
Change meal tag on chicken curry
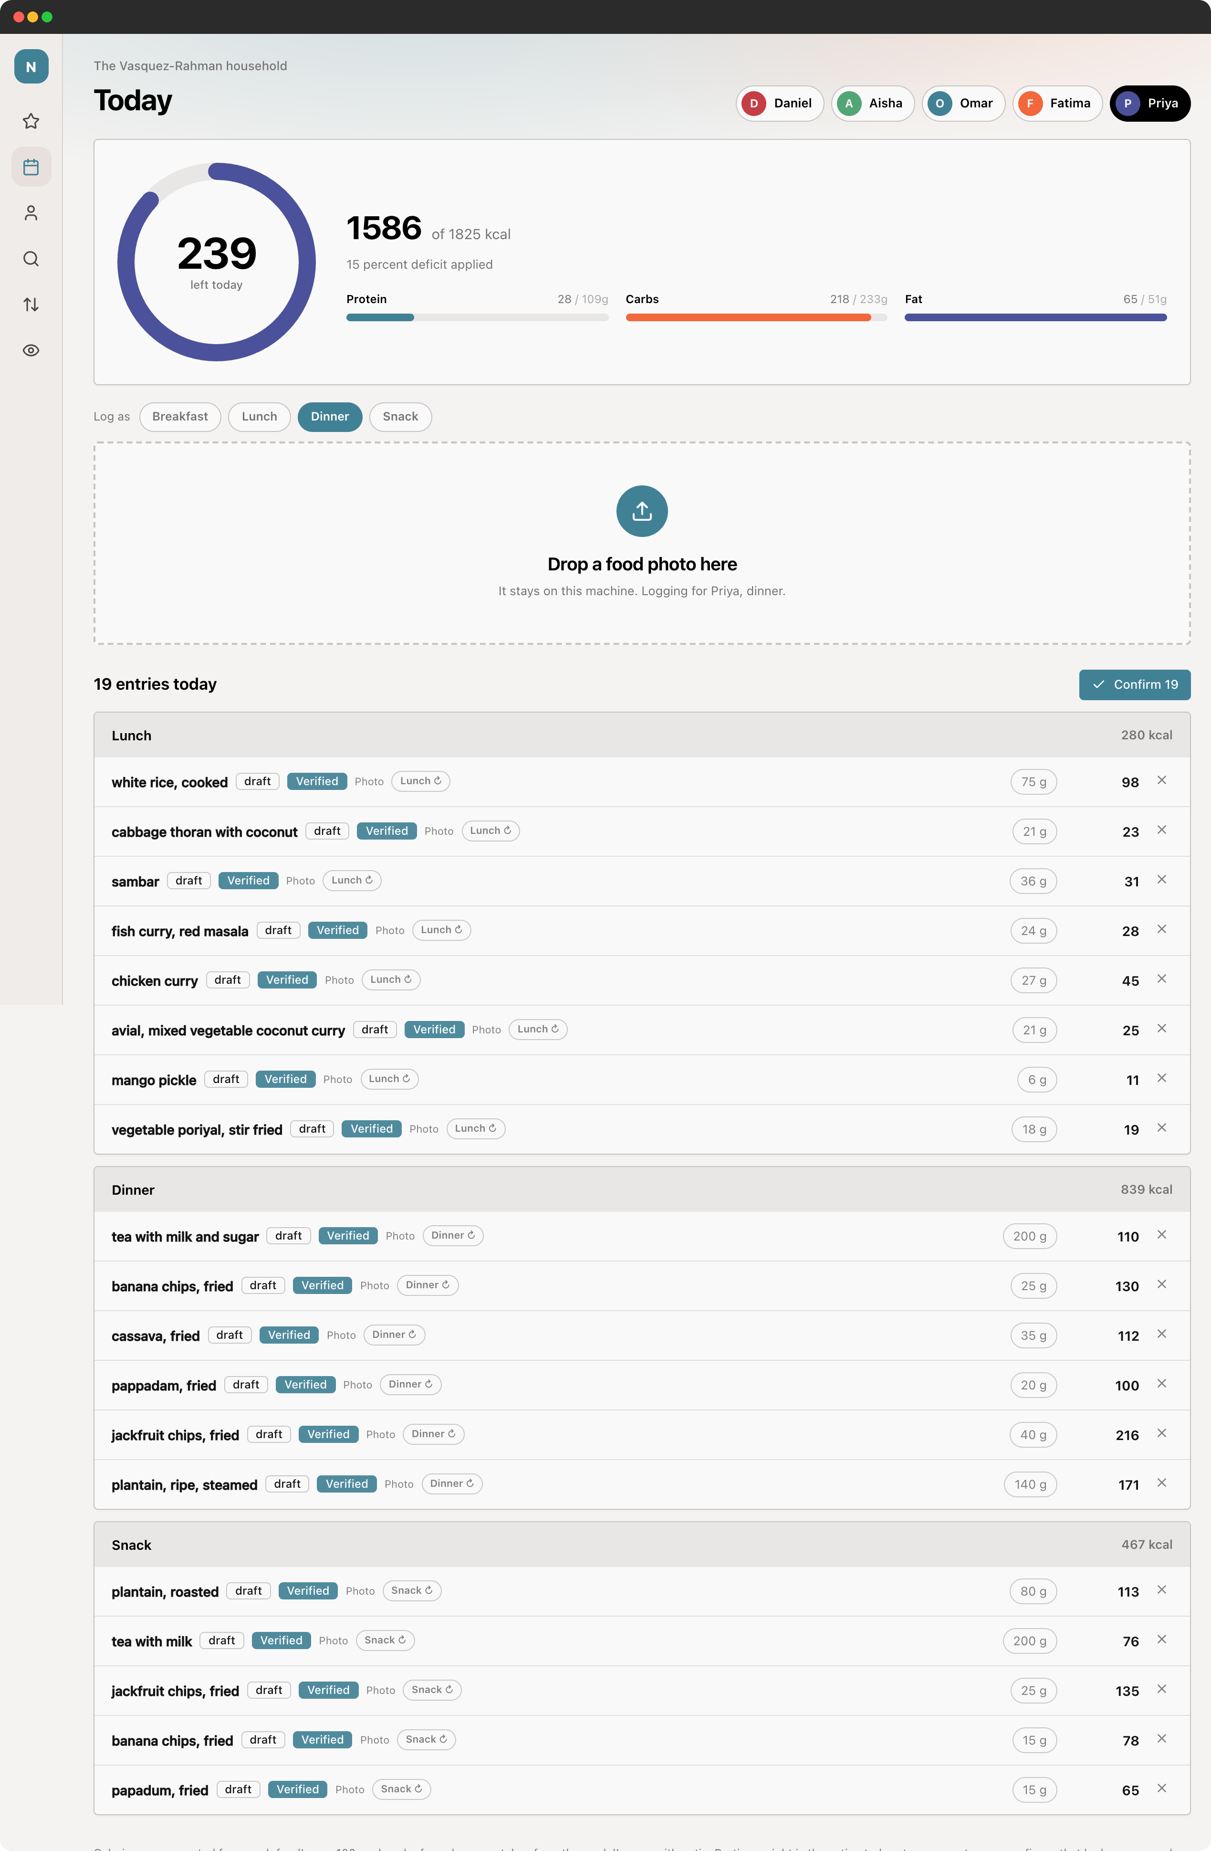click(391, 980)
